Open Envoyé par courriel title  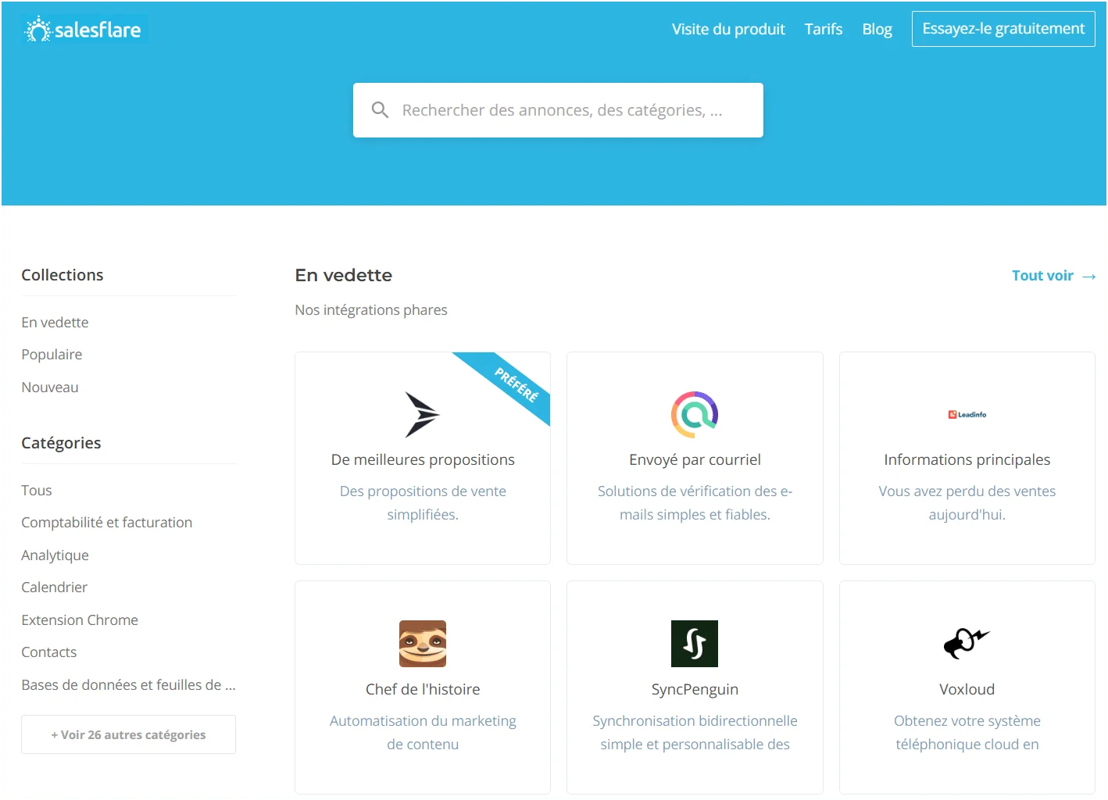pyautogui.click(x=695, y=459)
